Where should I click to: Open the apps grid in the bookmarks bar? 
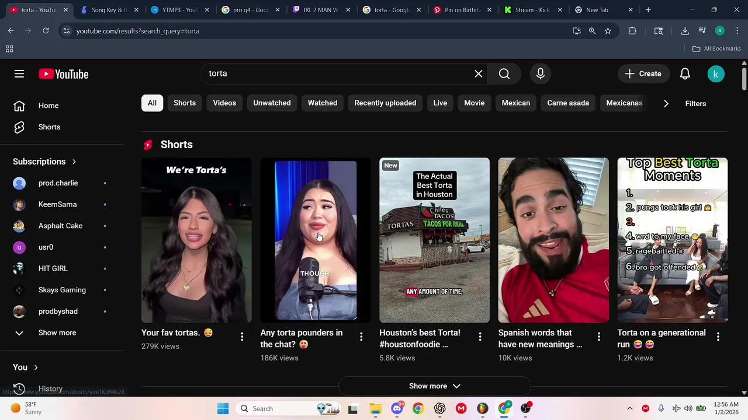[9, 49]
